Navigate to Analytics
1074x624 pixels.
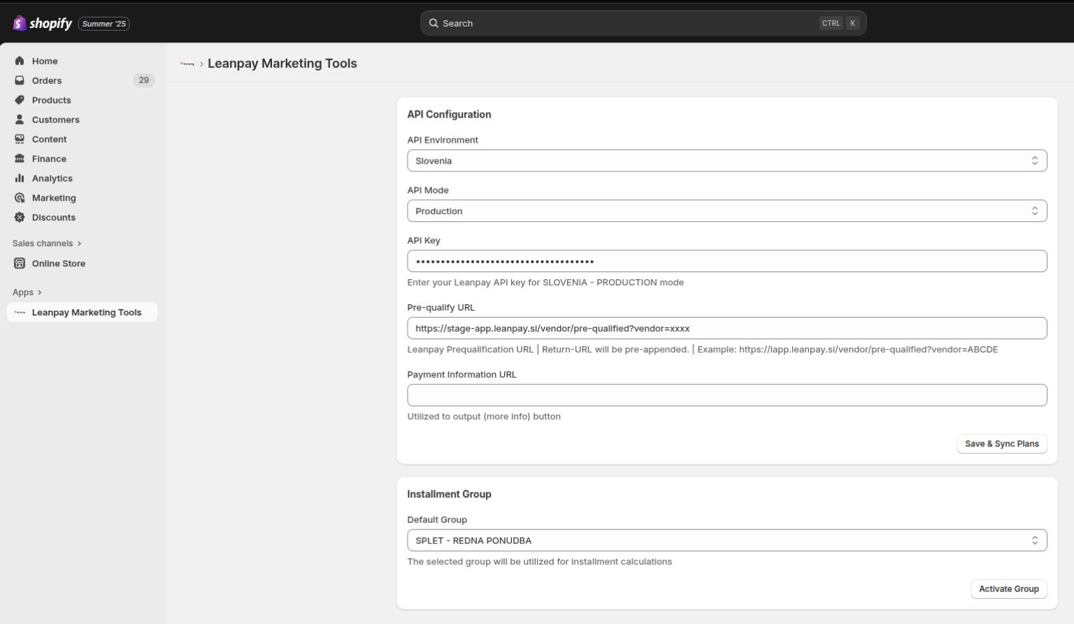click(52, 178)
